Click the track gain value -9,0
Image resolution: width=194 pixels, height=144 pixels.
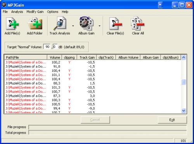point(92,108)
